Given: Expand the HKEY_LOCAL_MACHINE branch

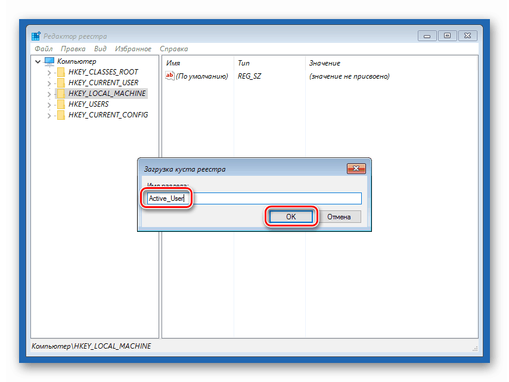Looking at the screenshot, I should pos(49,94).
